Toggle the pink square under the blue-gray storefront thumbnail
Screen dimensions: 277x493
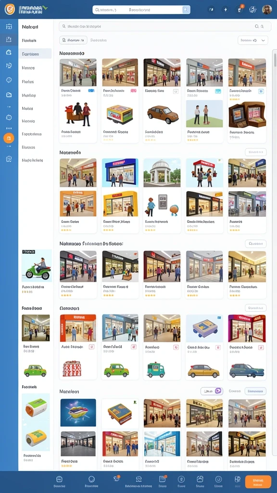pos(134,347)
